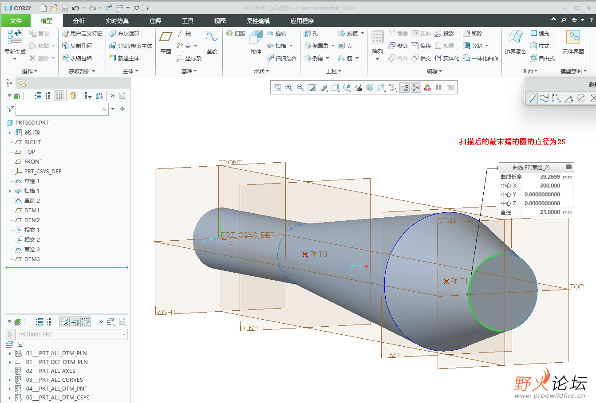Image resolution: width=596 pixels, height=403 pixels.
Task: Open the PRT0001.PRT layer model dropdown
Action: [x=124, y=335]
